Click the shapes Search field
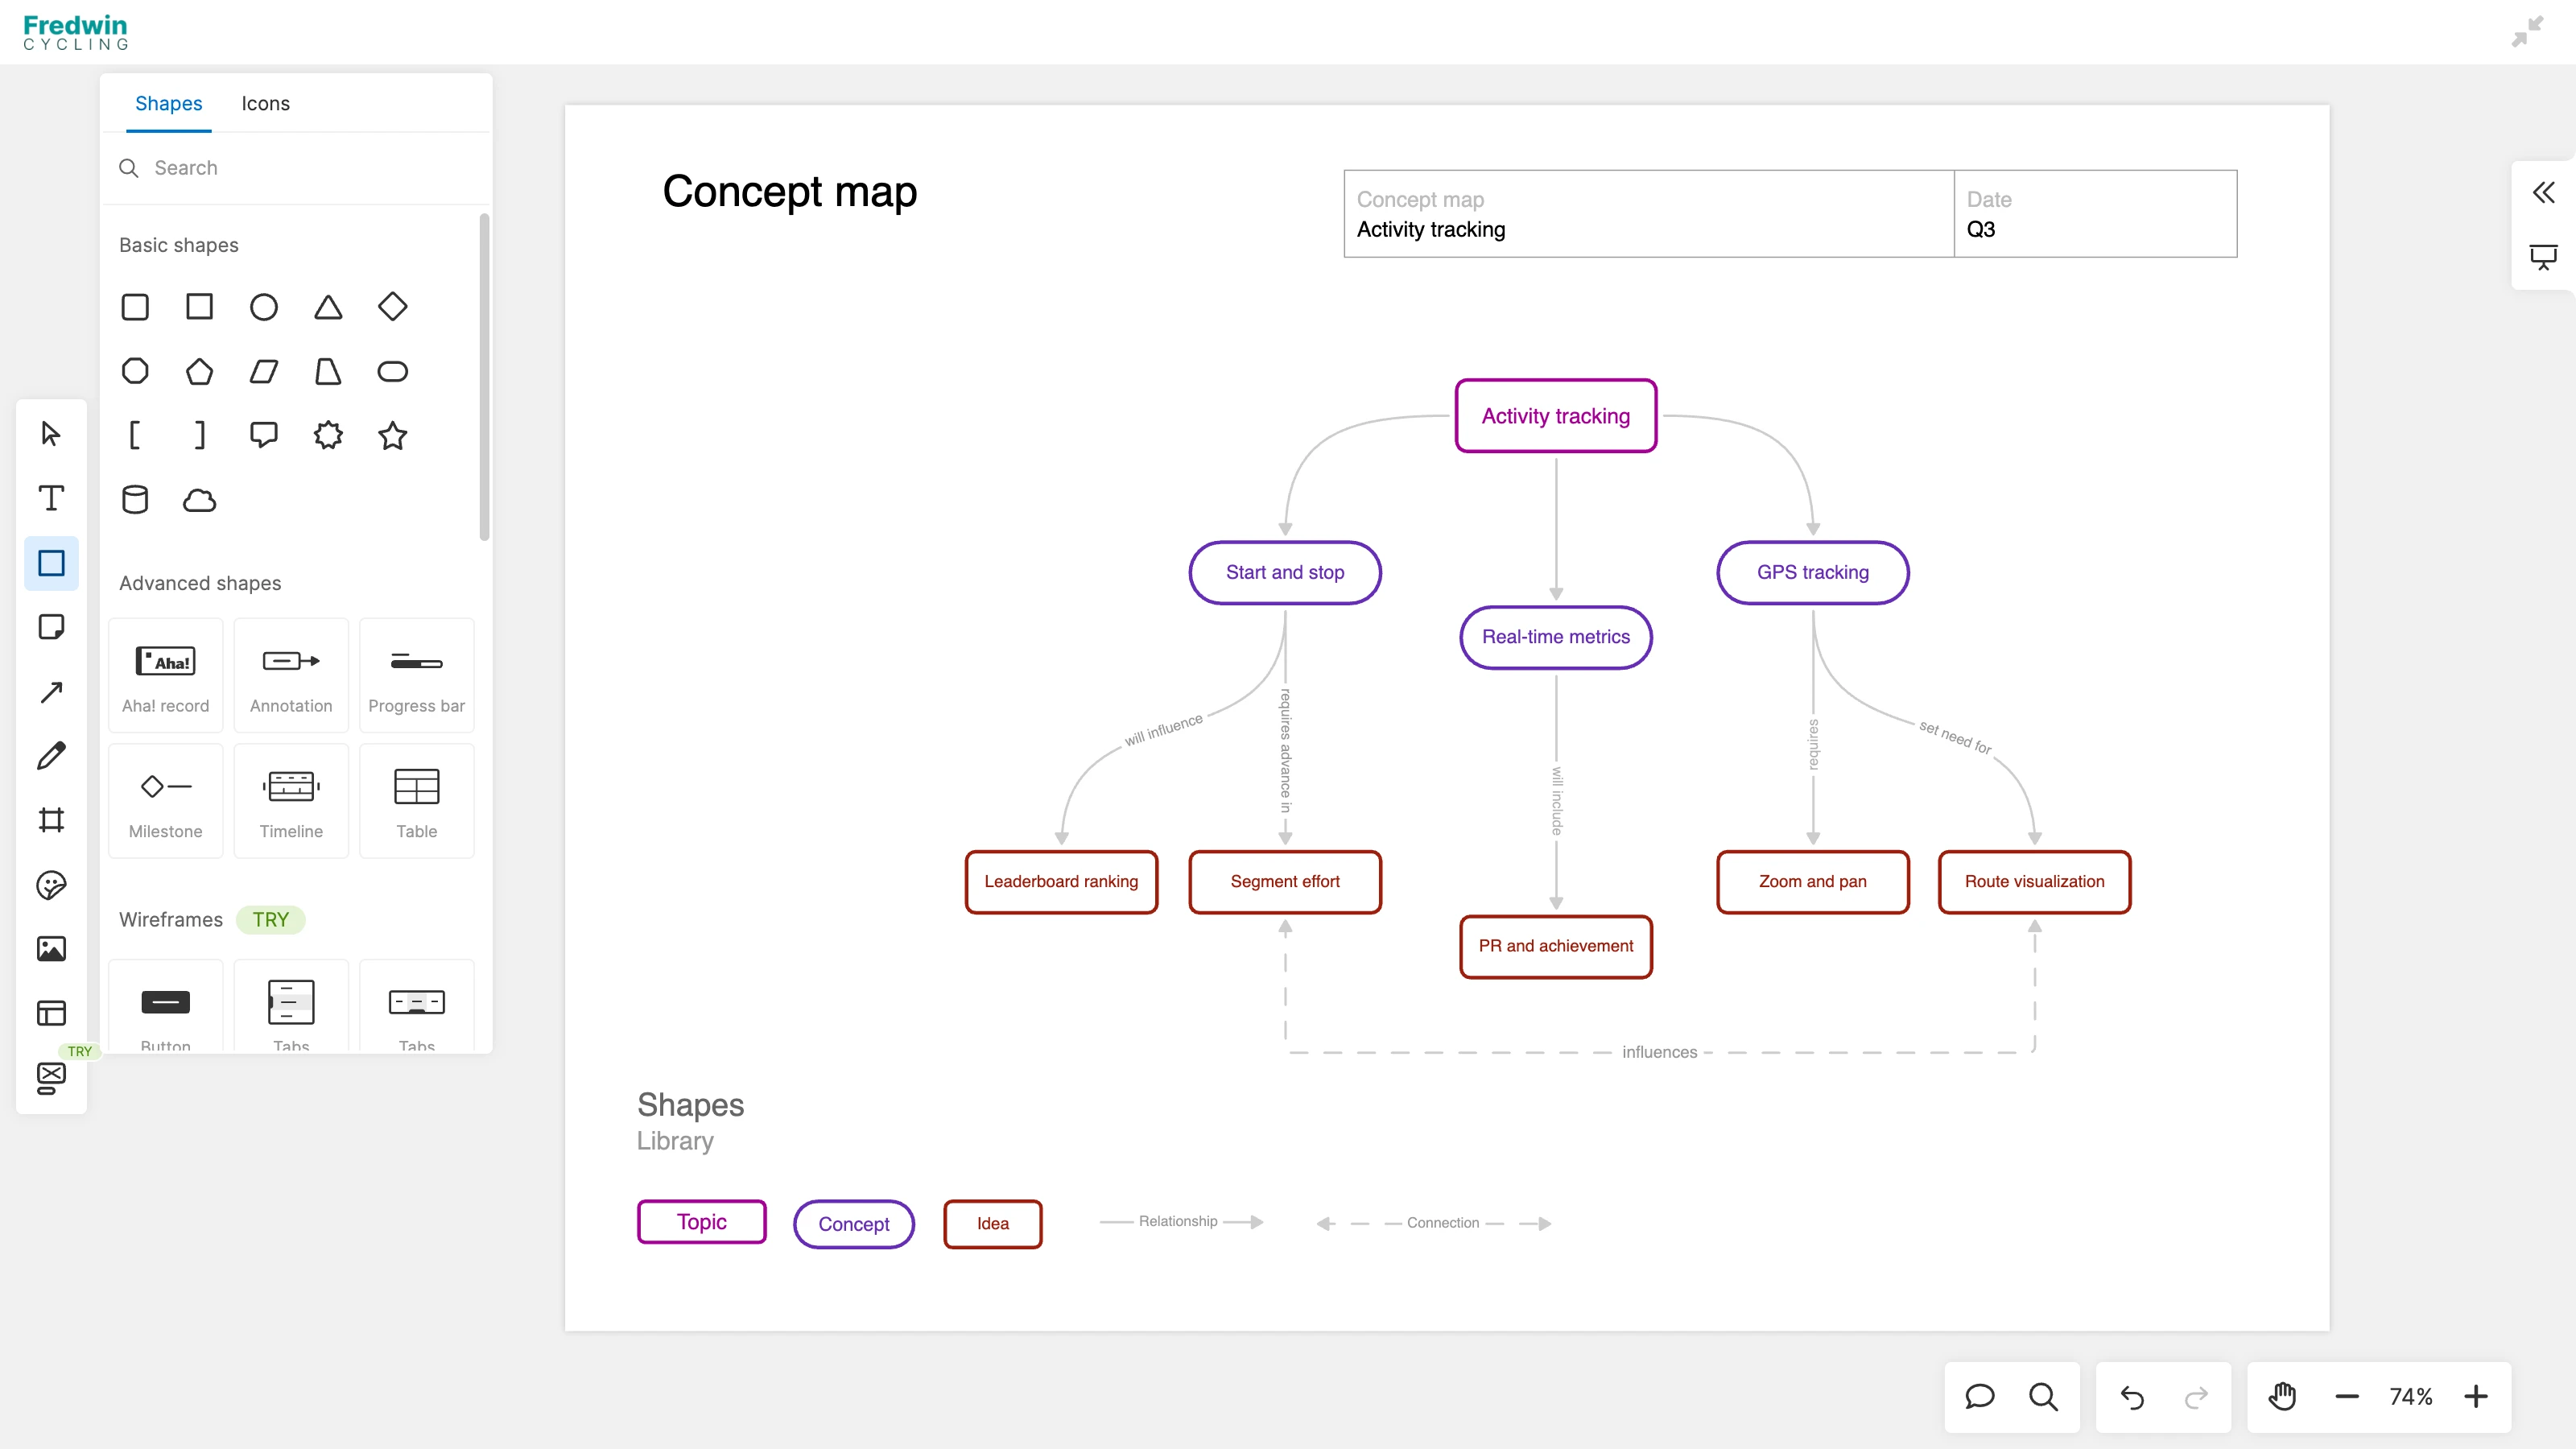The width and height of the screenshot is (2576, 1449). coord(300,168)
